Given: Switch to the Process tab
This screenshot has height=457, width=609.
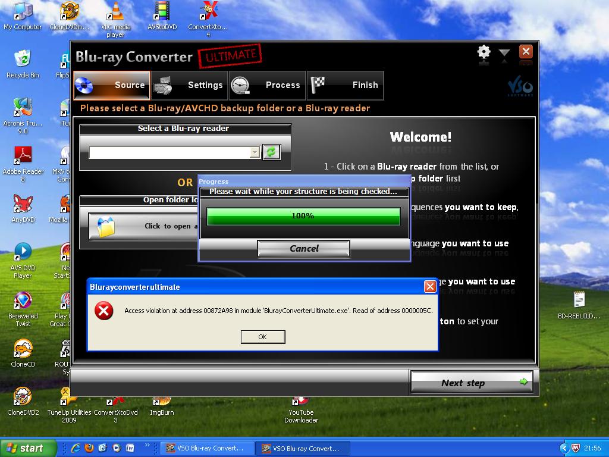Looking at the screenshot, I should (x=267, y=85).
